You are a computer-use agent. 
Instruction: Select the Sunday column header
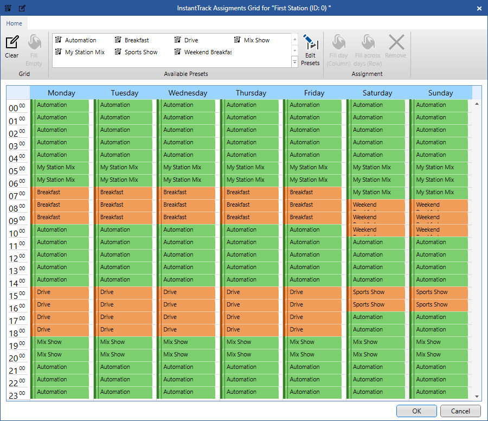pos(440,93)
